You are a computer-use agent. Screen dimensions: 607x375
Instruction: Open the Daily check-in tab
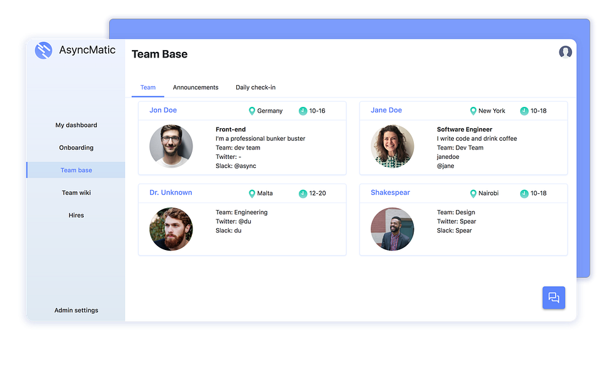[256, 87]
